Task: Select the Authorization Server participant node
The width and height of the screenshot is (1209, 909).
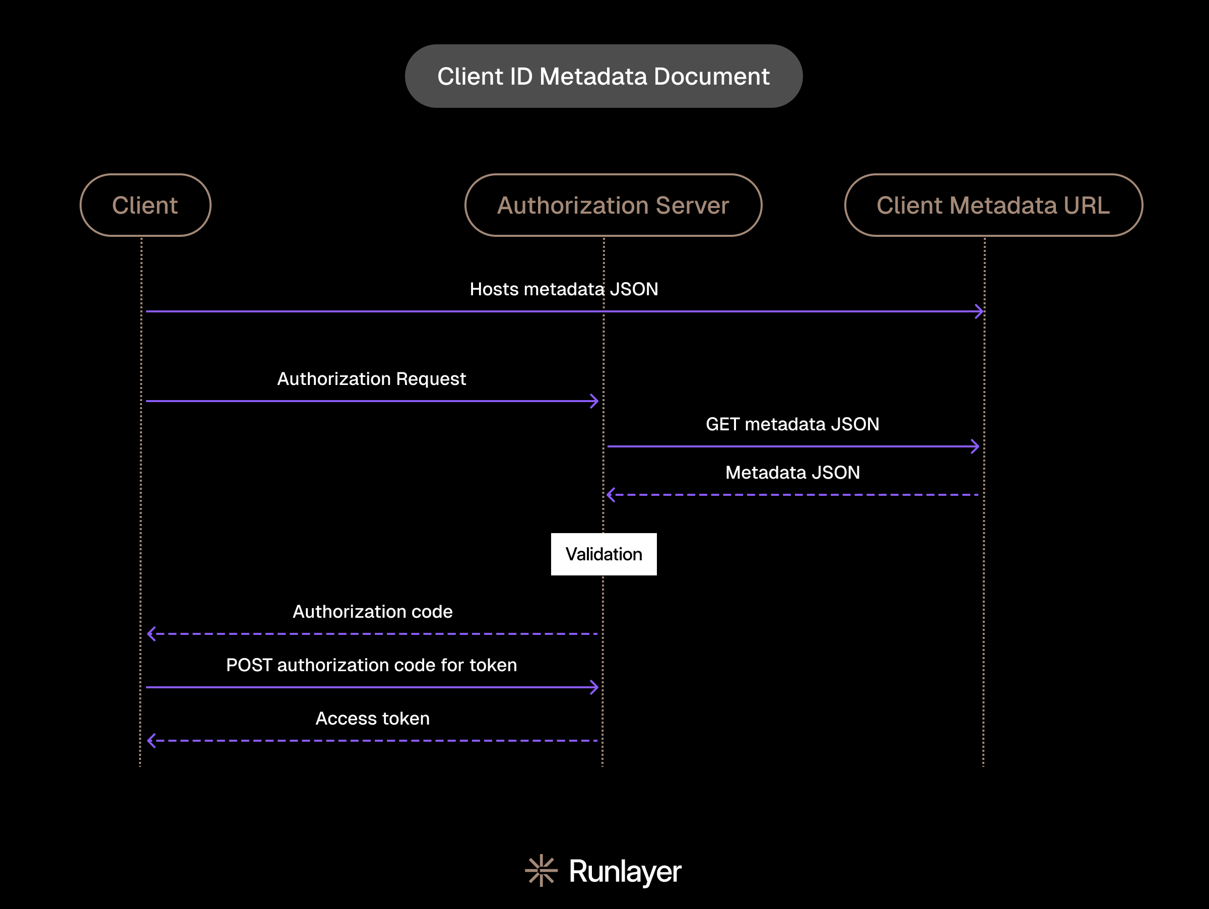Action: click(x=613, y=206)
